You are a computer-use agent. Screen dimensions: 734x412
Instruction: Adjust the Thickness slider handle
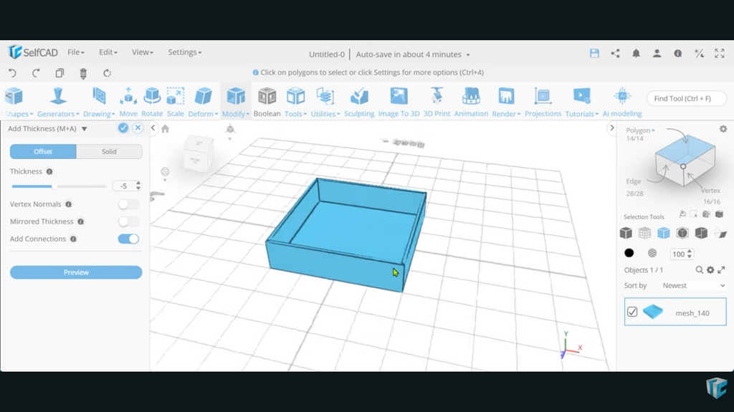[54, 186]
